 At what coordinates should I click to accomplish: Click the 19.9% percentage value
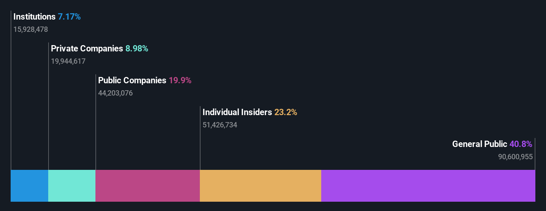click(180, 80)
